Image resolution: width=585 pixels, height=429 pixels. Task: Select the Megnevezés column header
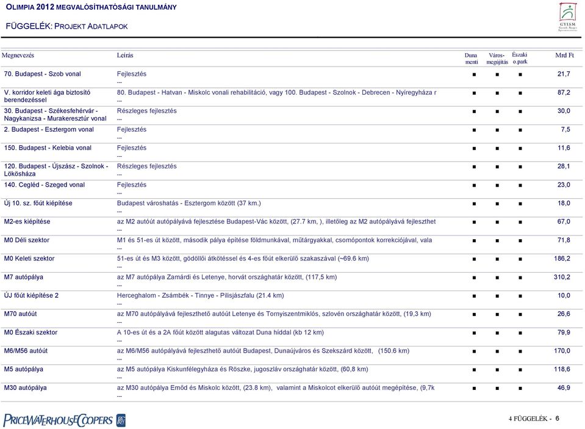pyautogui.click(x=18, y=56)
